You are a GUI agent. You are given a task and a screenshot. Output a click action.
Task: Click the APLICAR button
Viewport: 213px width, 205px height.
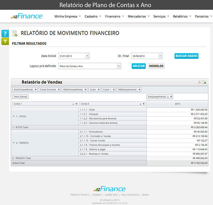pyautogui.click(x=139, y=66)
